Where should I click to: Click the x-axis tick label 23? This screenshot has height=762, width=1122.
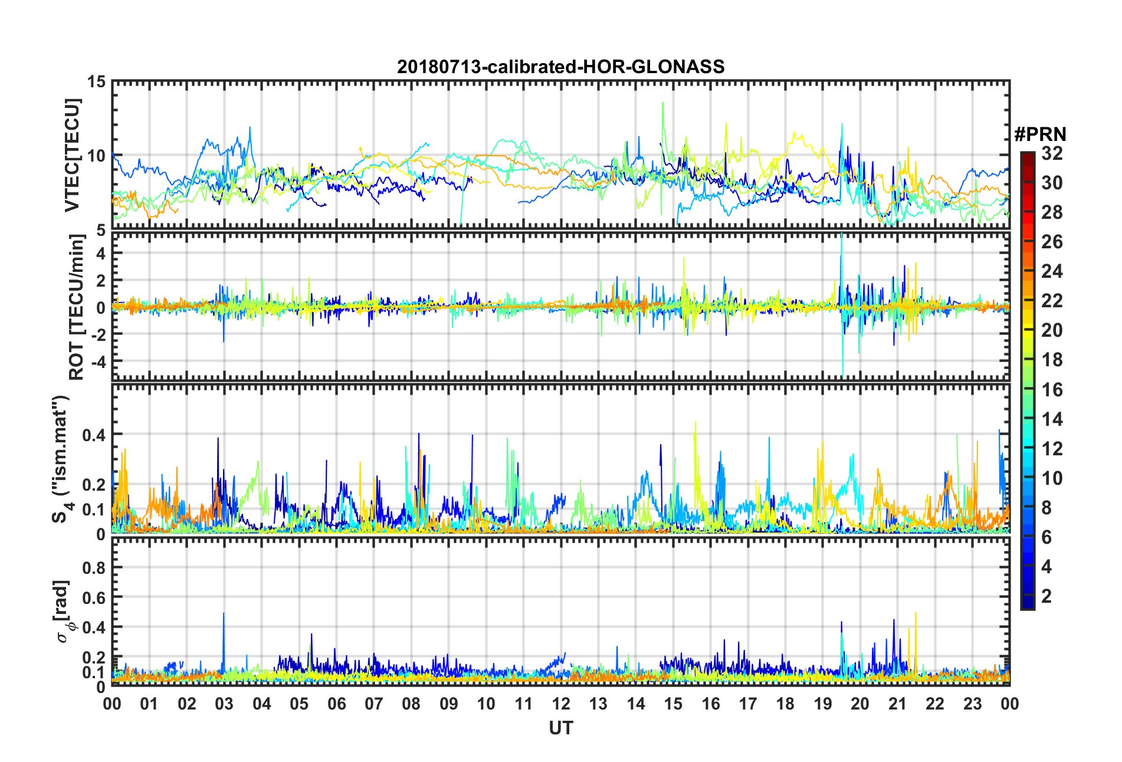(x=973, y=704)
